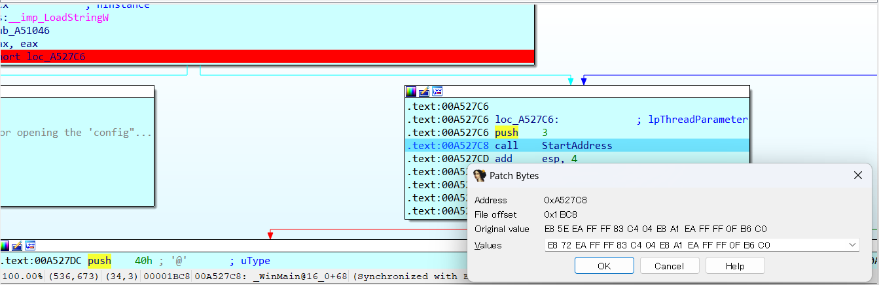Select the File offset value 0x1BC8

tap(560, 214)
